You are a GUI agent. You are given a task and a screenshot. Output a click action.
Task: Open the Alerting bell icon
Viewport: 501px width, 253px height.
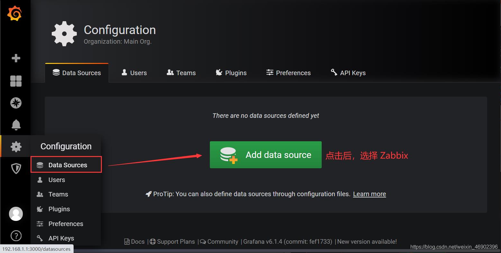[16, 125]
